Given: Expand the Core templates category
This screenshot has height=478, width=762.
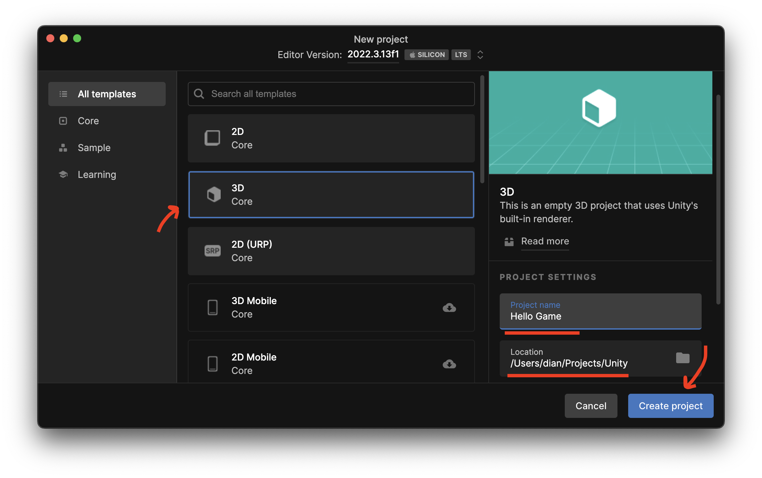Looking at the screenshot, I should click(89, 120).
